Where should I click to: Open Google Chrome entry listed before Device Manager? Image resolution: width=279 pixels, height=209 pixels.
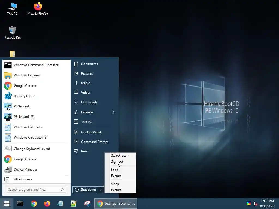point(36,159)
